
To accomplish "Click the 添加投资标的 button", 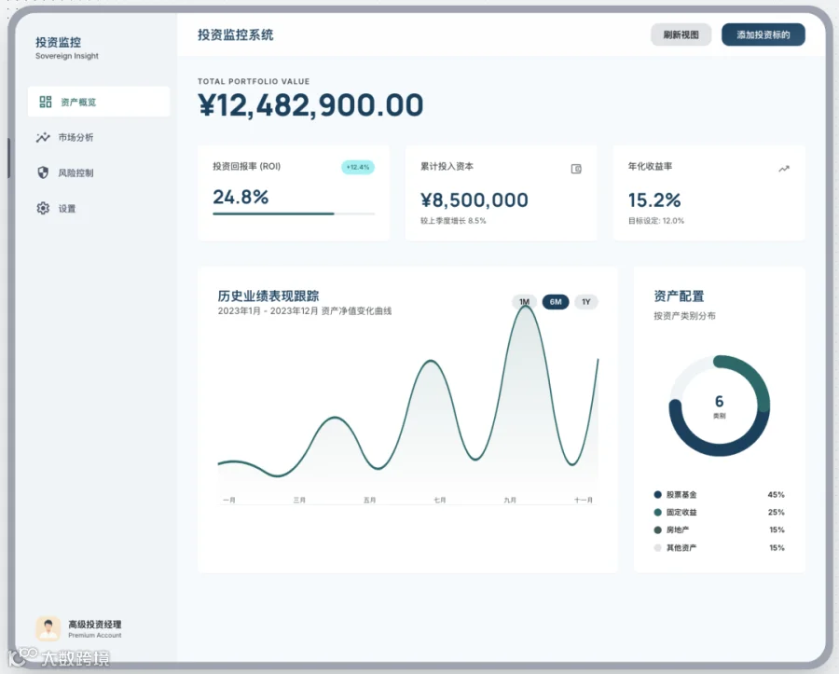I will 763,34.
